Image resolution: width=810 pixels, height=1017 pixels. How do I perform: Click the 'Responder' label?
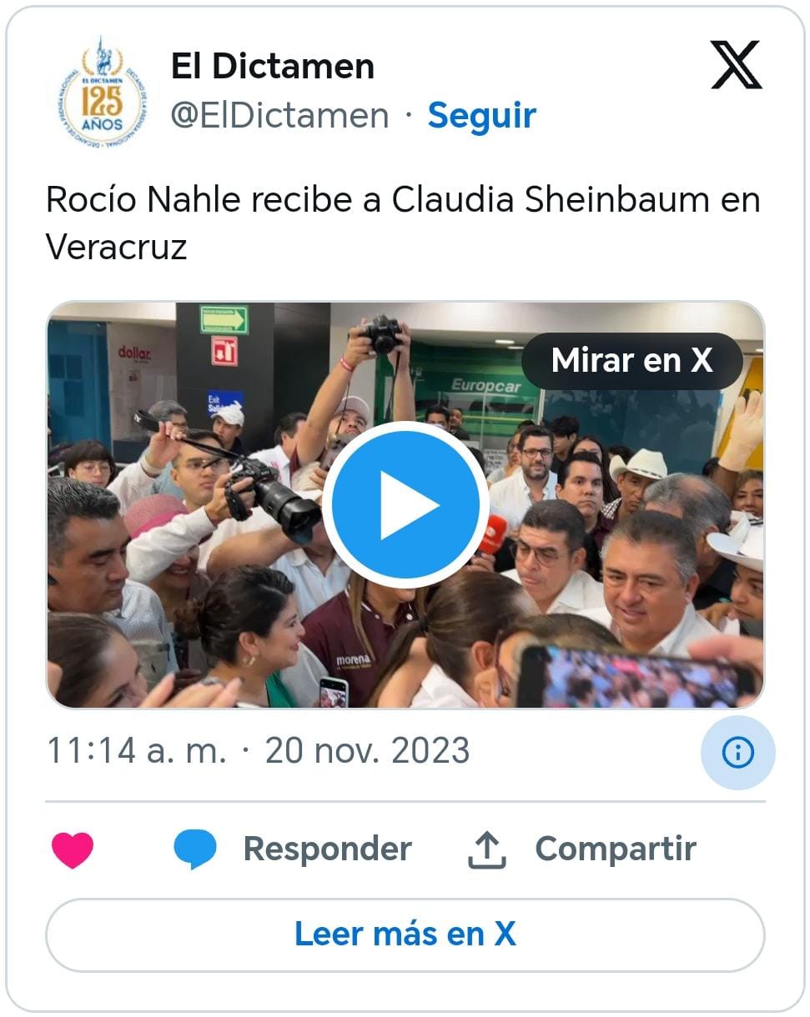click(328, 849)
